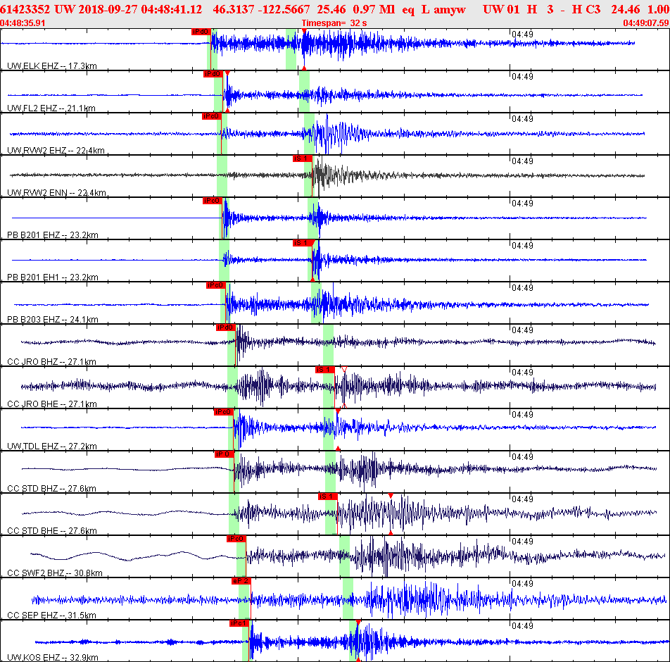This screenshot has height=662, width=670.
Task: Select the PB B203 EHZ -- 24.1km label
Action: click(53, 320)
